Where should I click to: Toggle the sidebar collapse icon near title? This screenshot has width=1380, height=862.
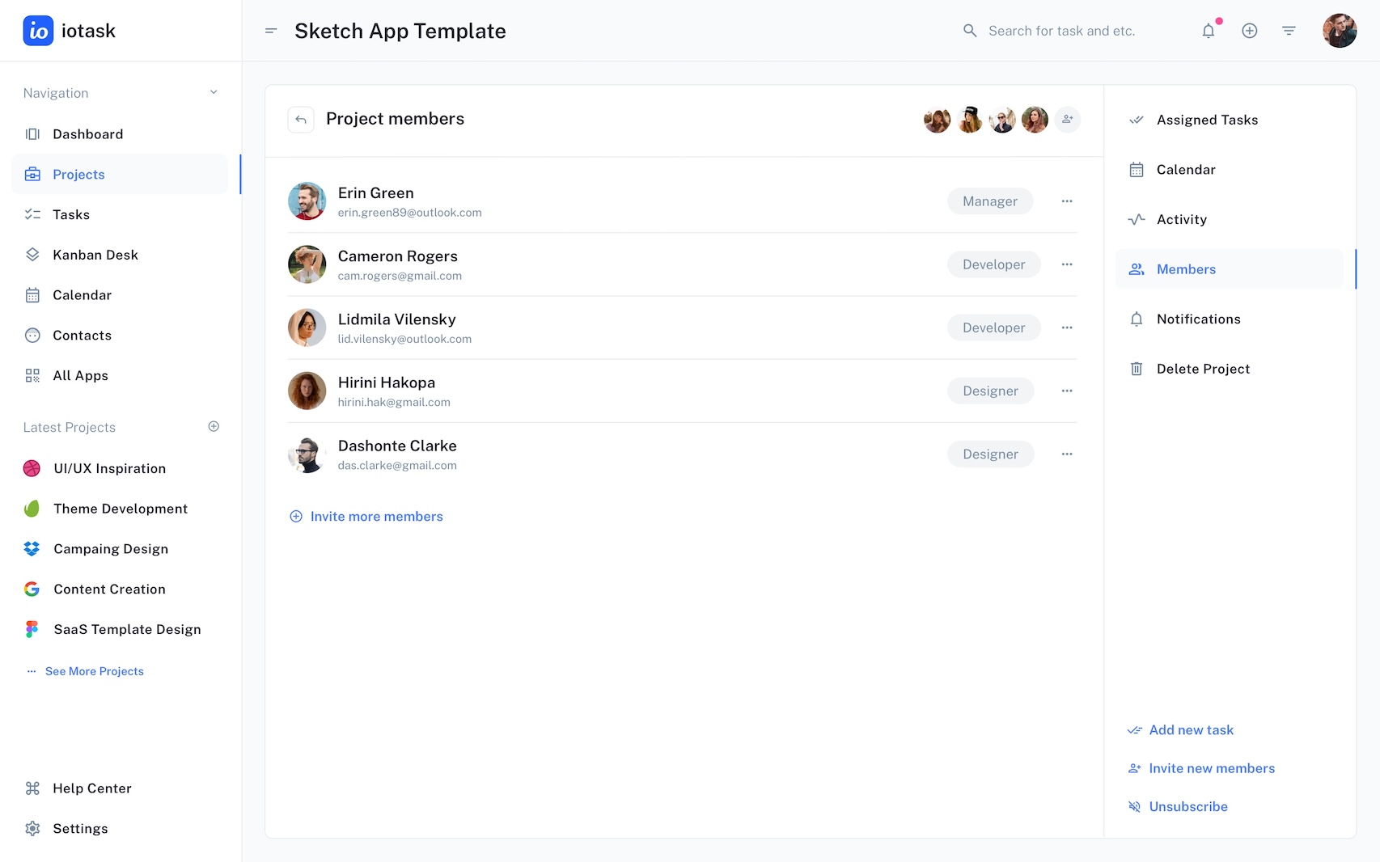pyautogui.click(x=271, y=31)
